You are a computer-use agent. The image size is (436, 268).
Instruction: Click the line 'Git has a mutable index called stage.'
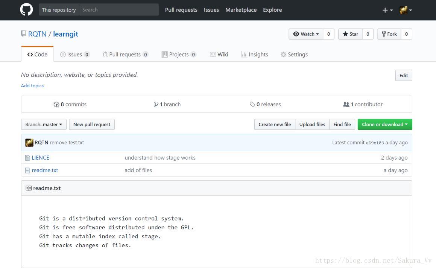point(100,236)
